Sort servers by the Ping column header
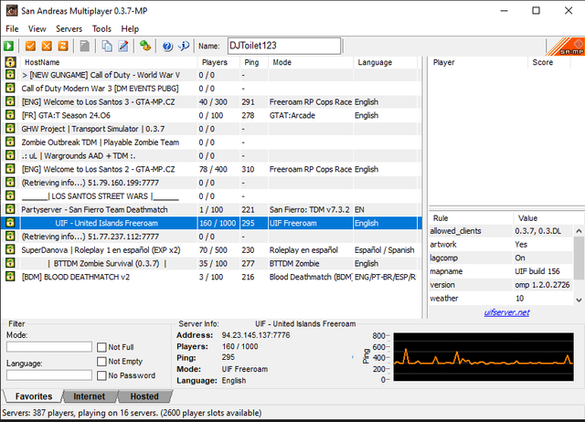 pyautogui.click(x=254, y=62)
